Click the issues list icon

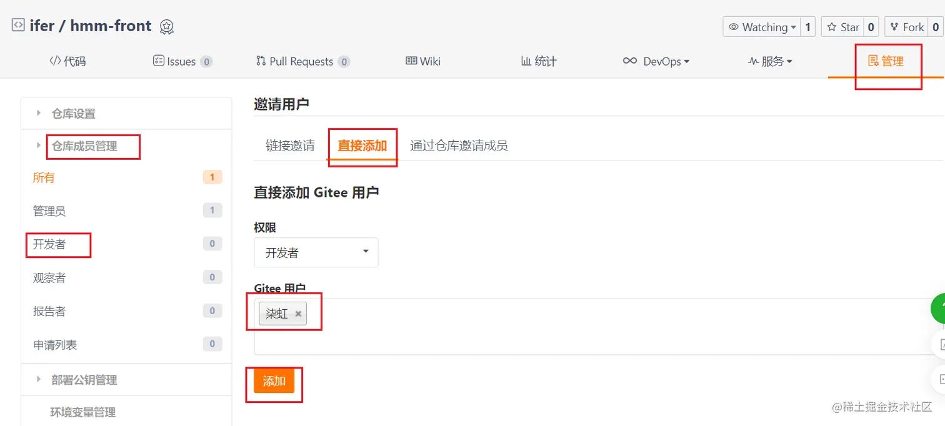pos(158,61)
